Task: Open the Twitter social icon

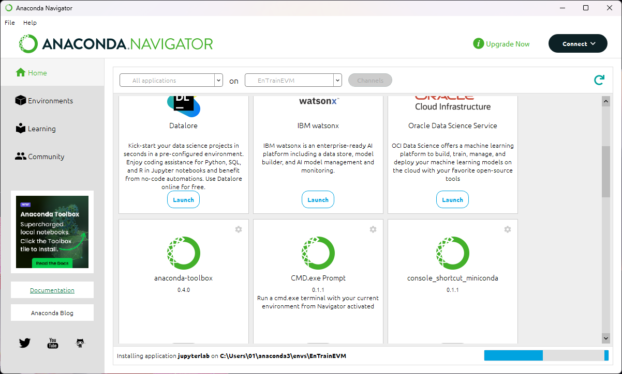Action: (x=25, y=343)
